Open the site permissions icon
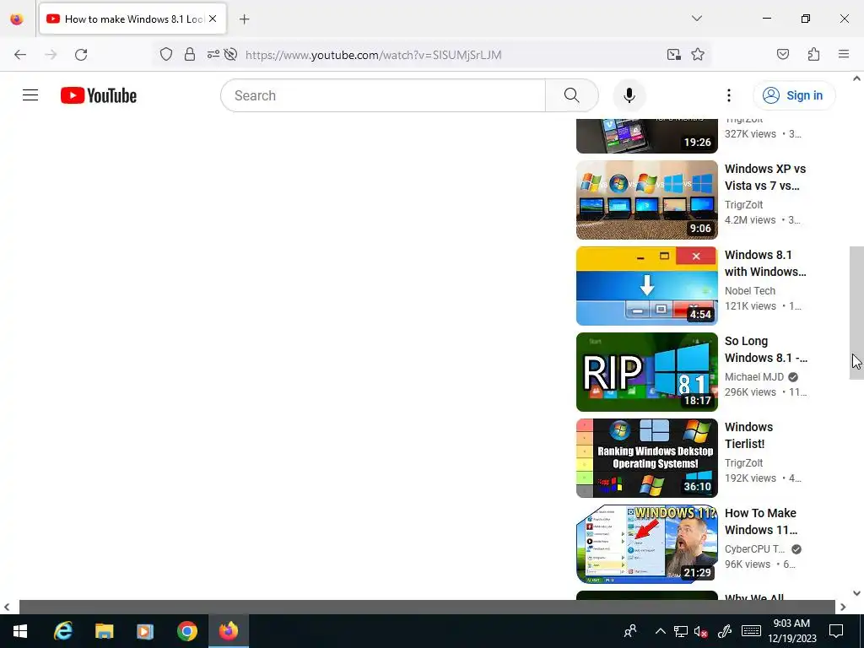The image size is (864, 648). pos(213,55)
